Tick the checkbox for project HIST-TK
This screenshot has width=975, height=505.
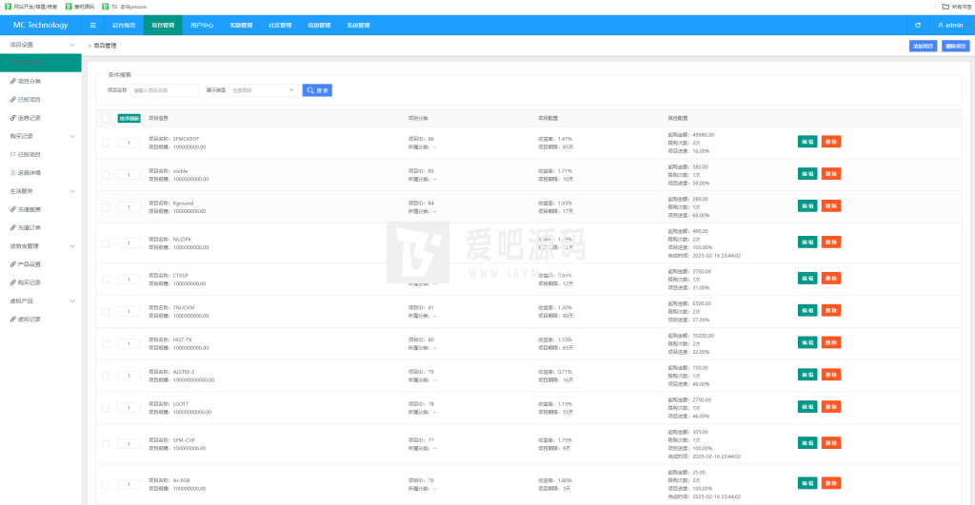(106, 344)
